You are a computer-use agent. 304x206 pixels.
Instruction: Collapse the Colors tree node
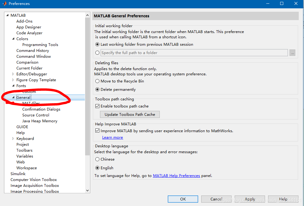tap(13, 39)
